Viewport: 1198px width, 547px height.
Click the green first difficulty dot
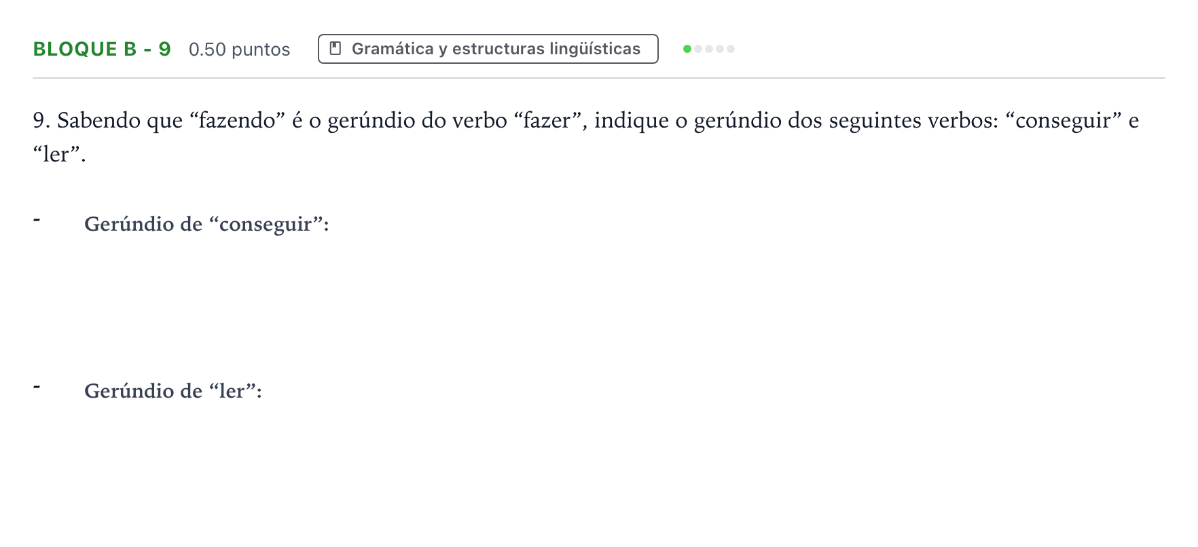[x=687, y=49]
